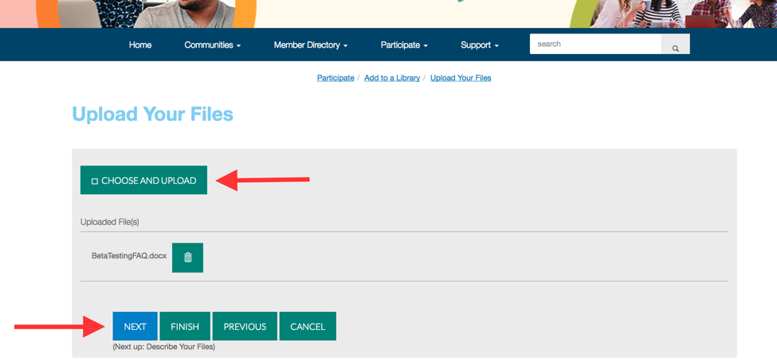The width and height of the screenshot is (777, 361).
Task: Expand the Support menu
Action: pyautogui.click(x=479, y=45)
